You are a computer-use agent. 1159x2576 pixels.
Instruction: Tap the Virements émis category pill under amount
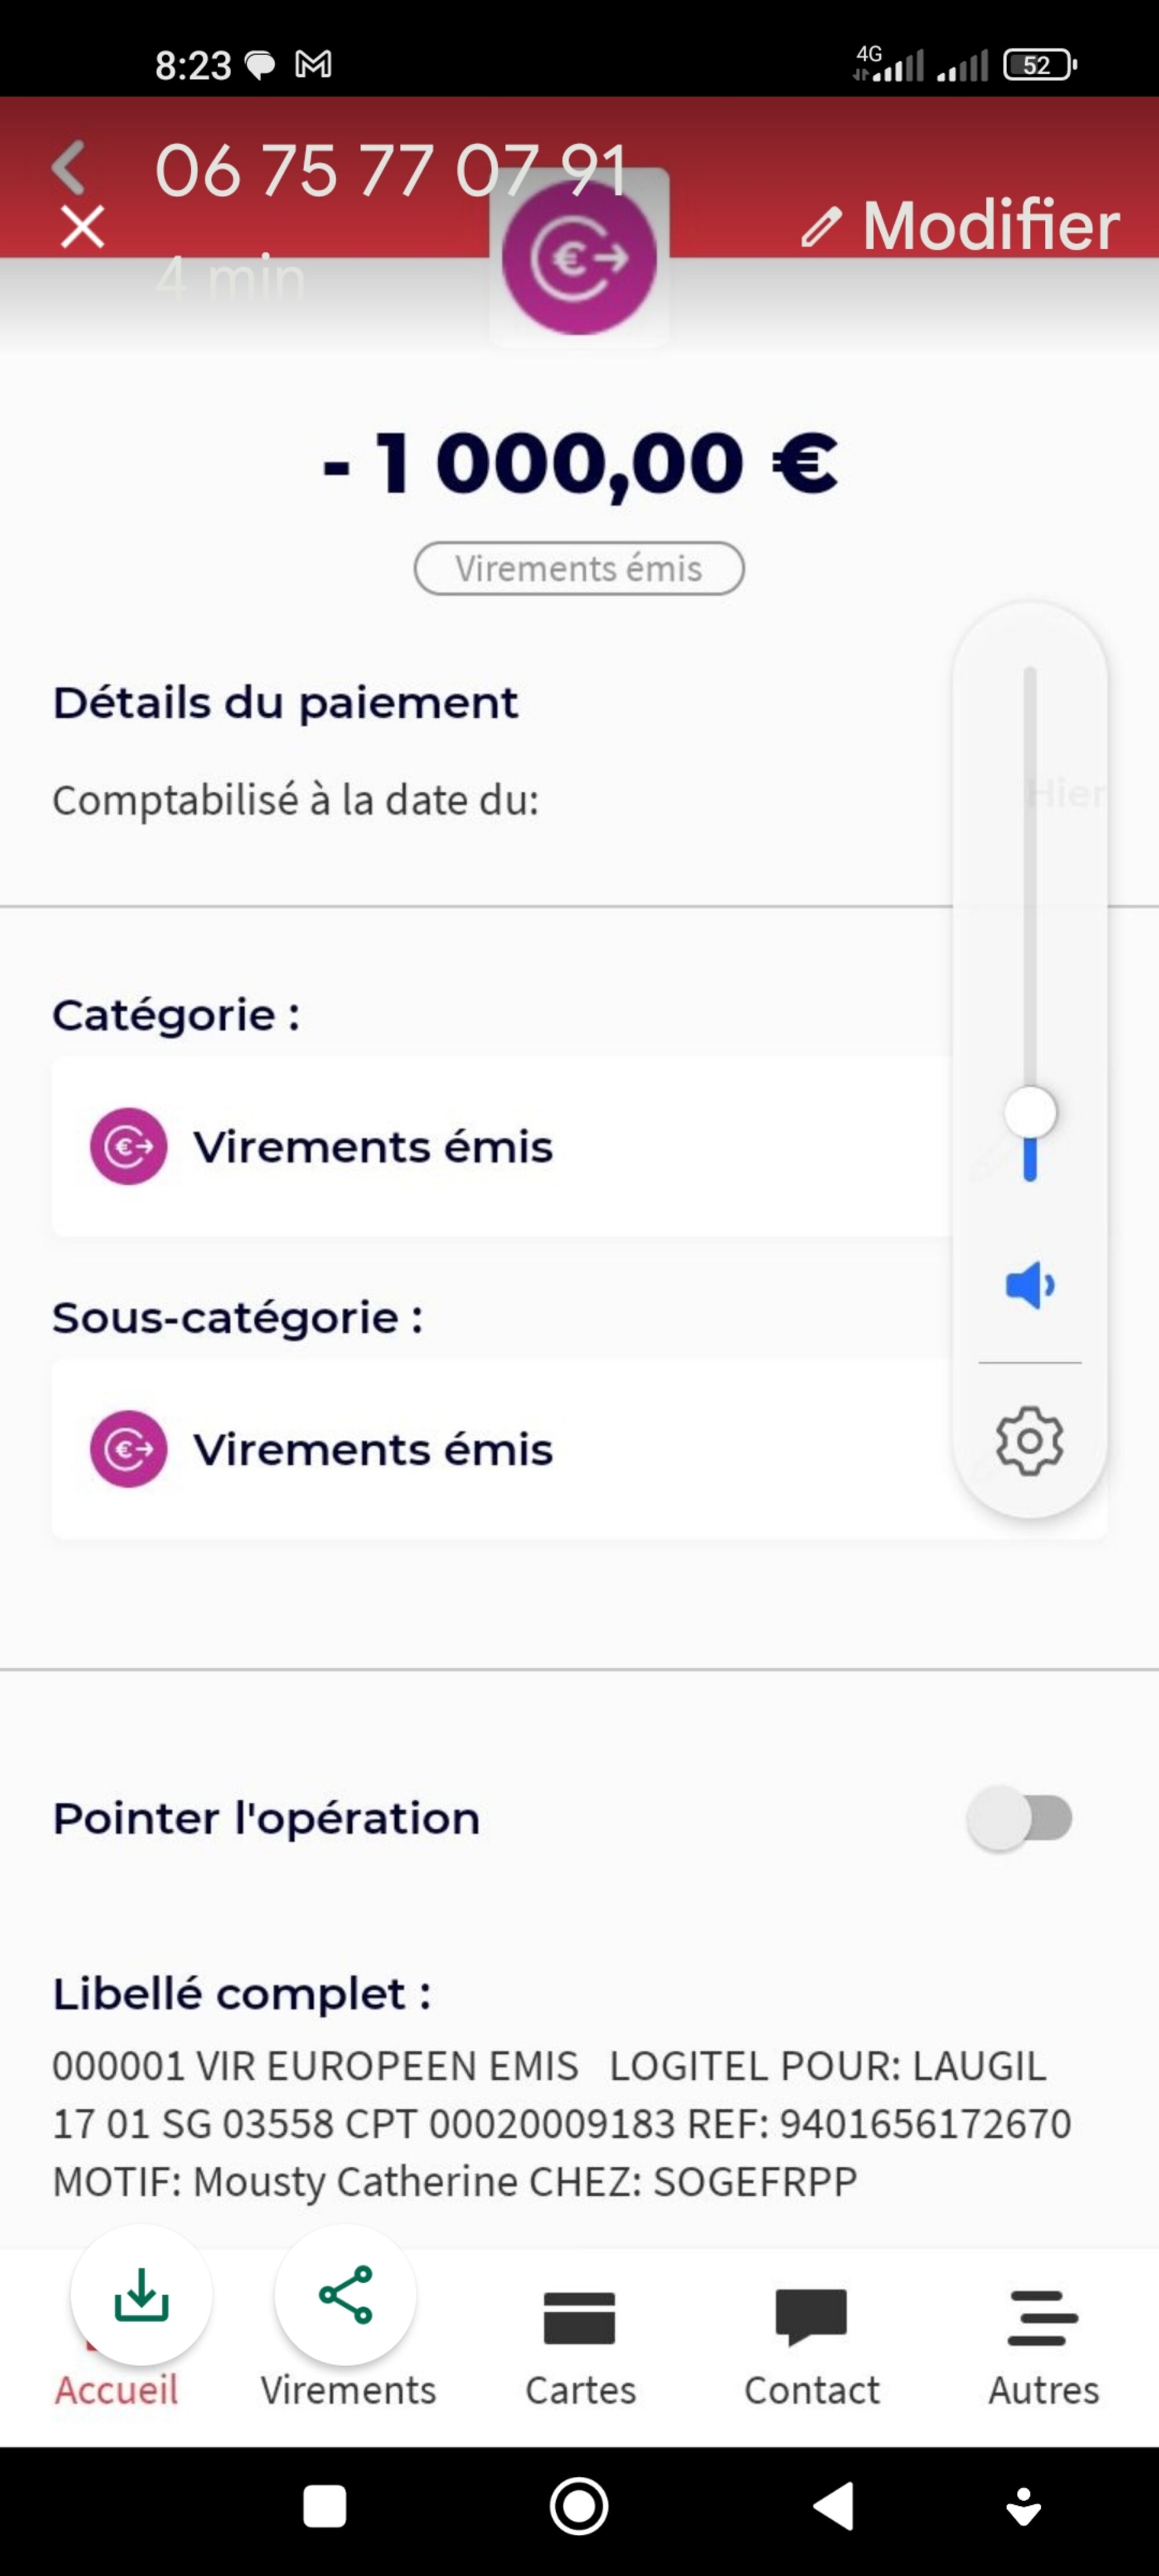(579, 568)
